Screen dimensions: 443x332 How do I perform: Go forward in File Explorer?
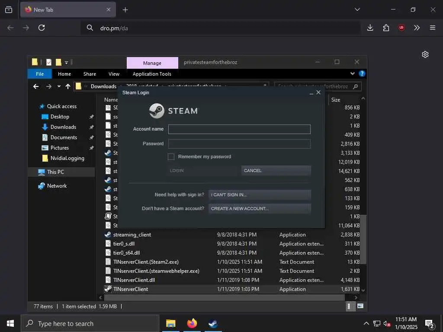tap(48, 86)
